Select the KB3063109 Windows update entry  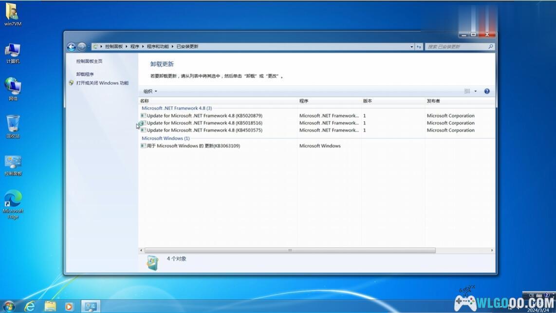[x=193, y=146]
